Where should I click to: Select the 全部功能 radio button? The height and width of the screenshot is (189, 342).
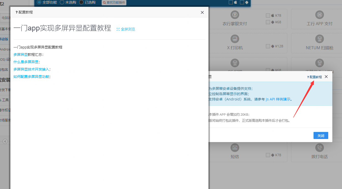coord(39,2)
